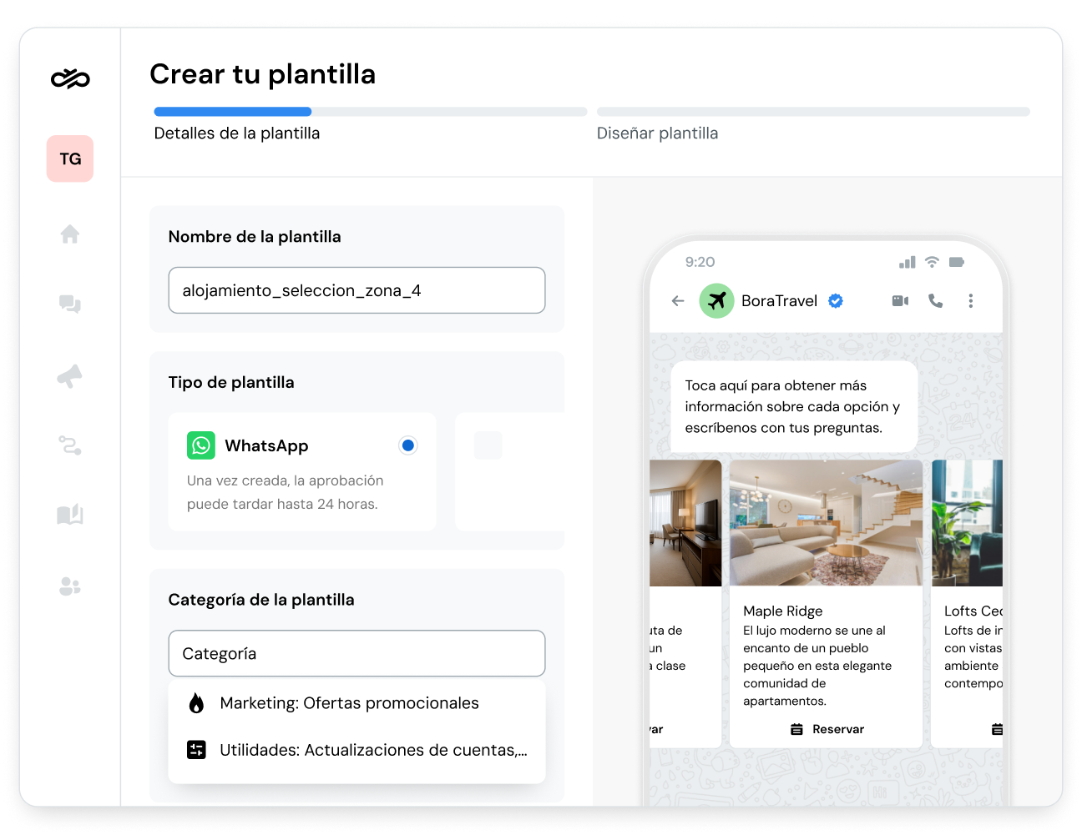1082x835 pixels.
Task: Tap the phone call icon in chat header
Action: tap(936, 301)
